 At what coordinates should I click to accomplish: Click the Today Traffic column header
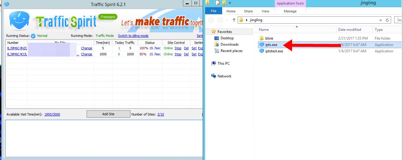point(125,43)
